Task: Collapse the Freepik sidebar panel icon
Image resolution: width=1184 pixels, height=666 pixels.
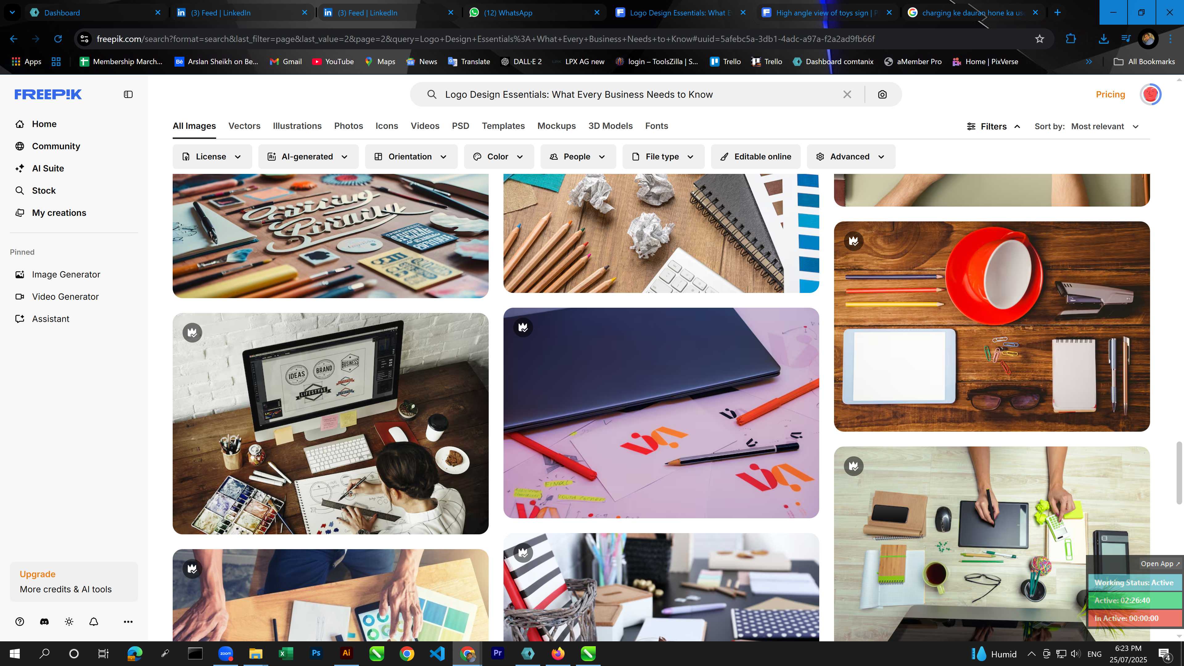Action: (x=128, y=94)
